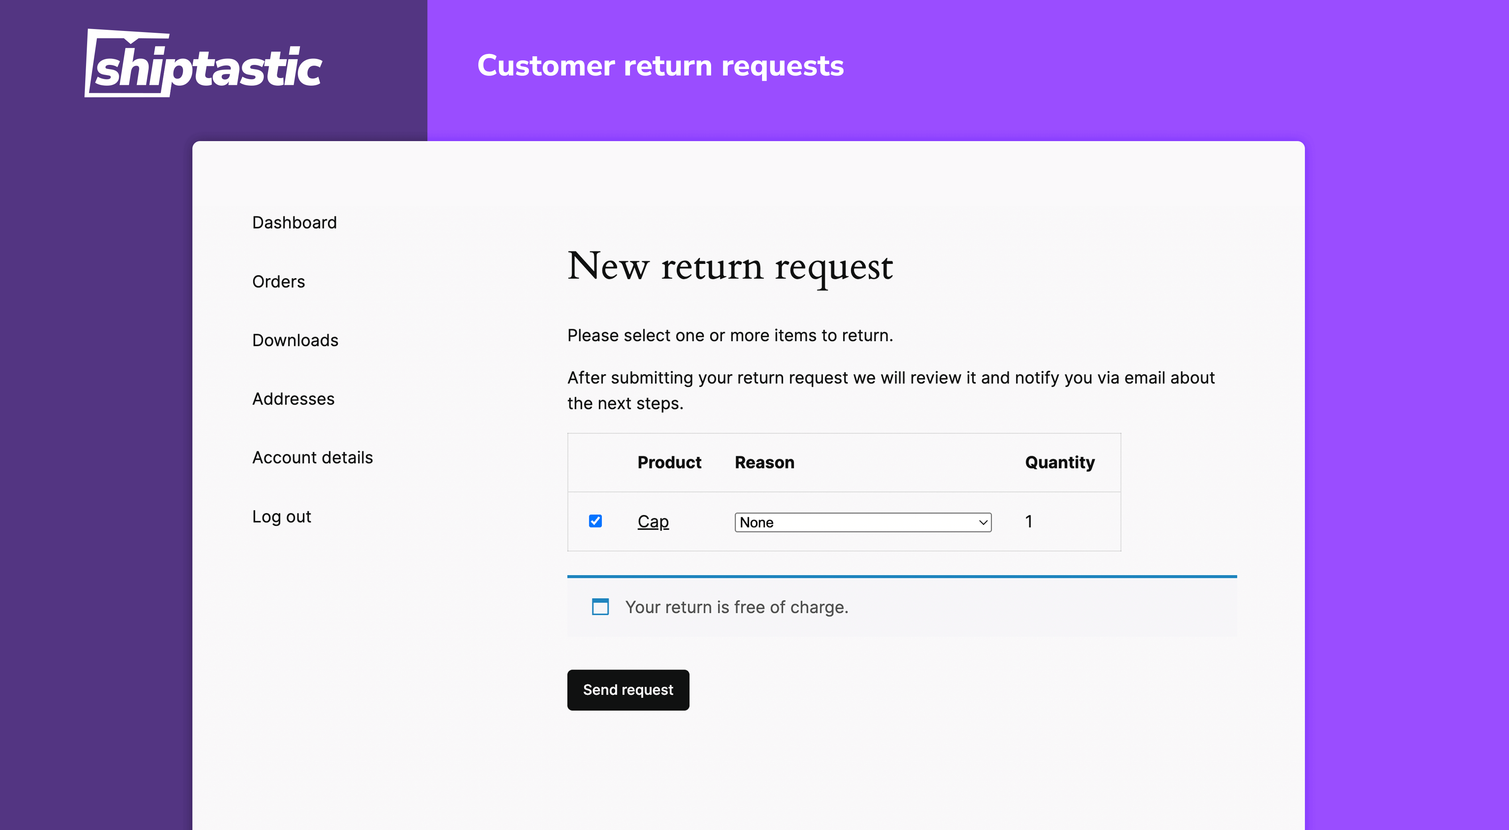
Task: Open the Addresses section
Action: point(293,399)
